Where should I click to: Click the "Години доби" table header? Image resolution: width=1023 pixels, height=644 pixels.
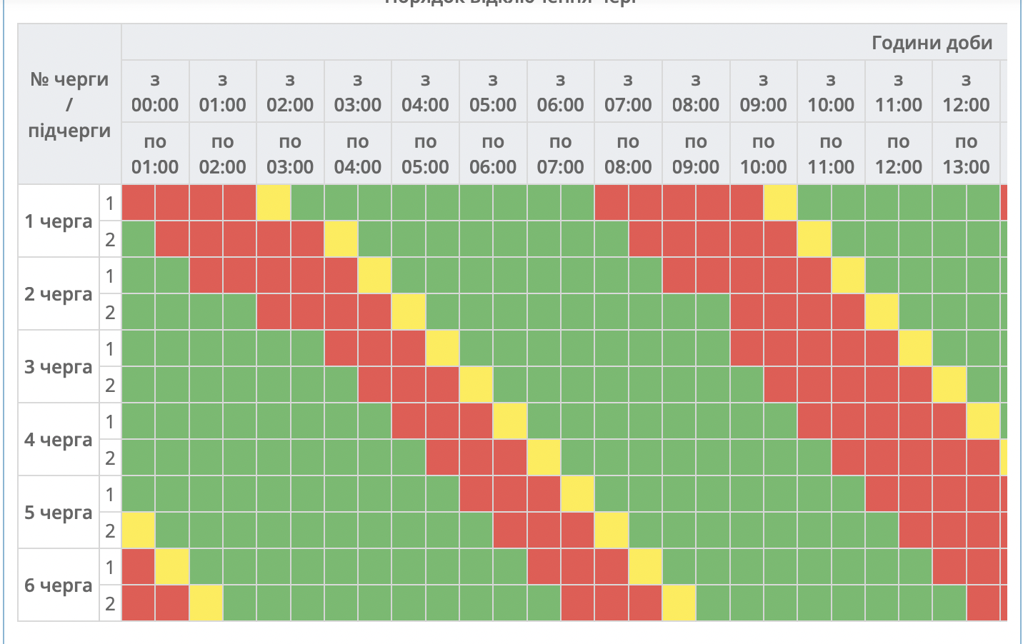(932, 43)
